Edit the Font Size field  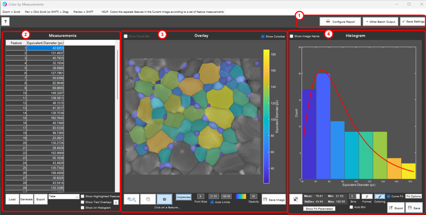tap(201, 196)
